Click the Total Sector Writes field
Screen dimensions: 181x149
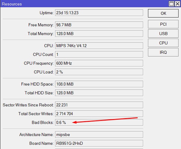99,114
